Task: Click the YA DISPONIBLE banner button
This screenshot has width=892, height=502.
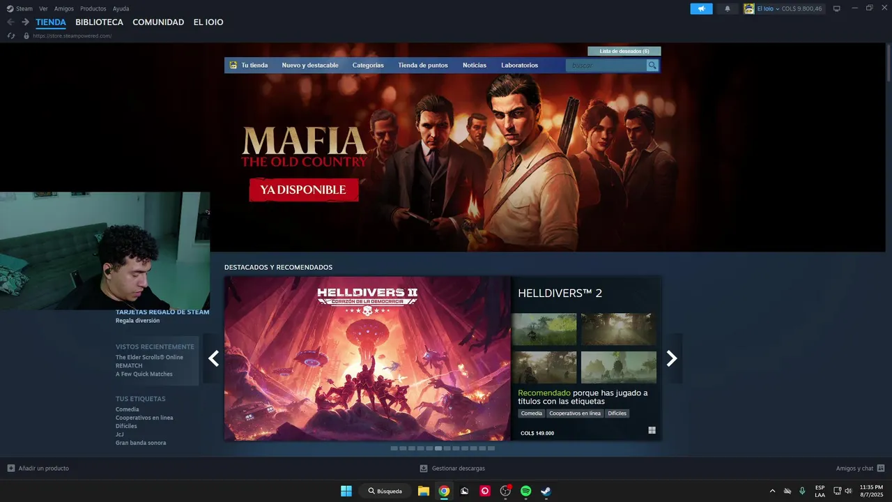Action: 304,190
